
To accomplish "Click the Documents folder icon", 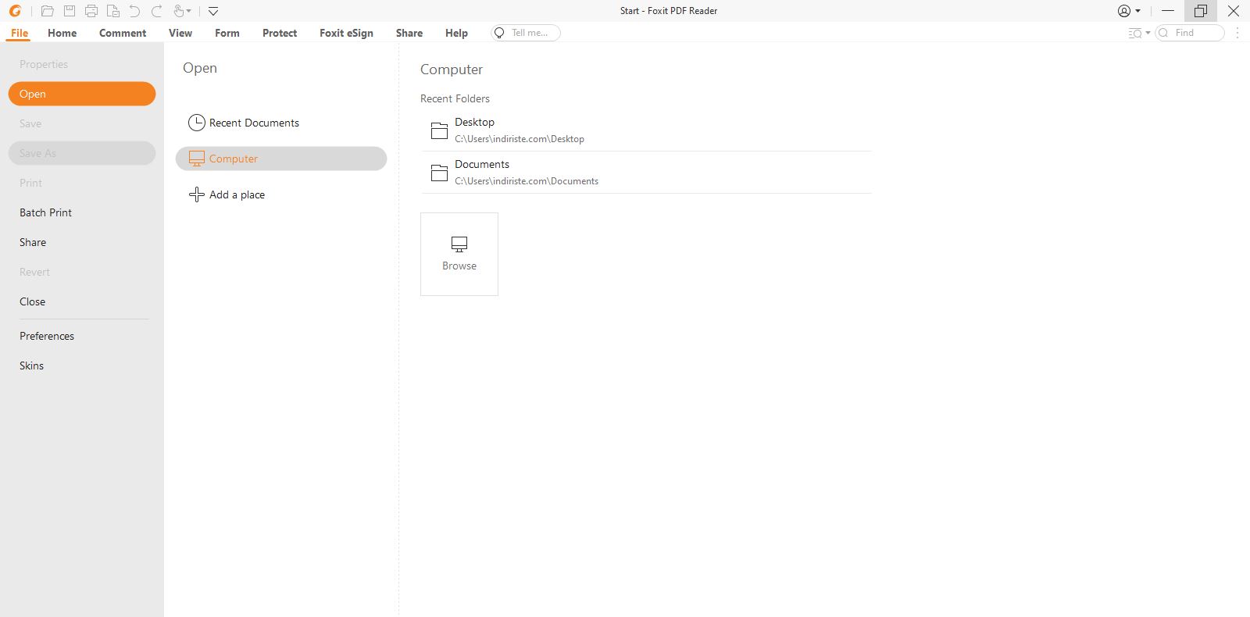I will [x=440, y=173].
